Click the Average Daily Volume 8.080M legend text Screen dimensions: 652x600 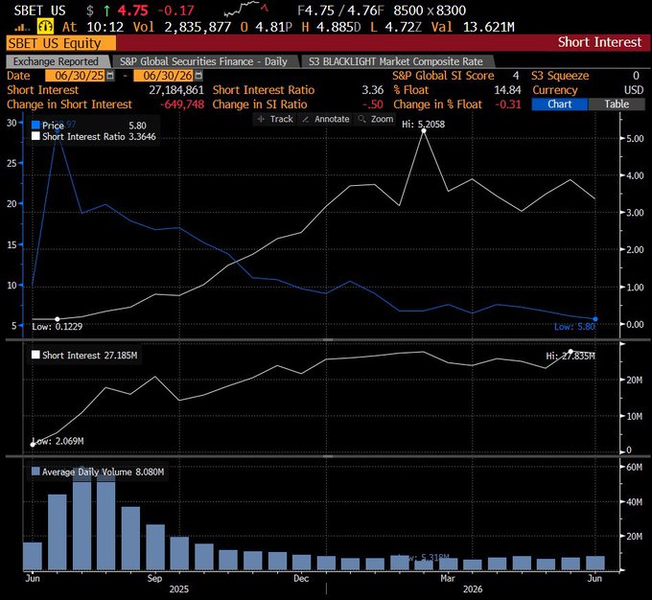(103, 472)
